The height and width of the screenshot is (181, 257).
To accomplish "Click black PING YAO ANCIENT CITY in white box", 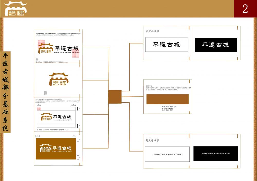I will (168, 154).
